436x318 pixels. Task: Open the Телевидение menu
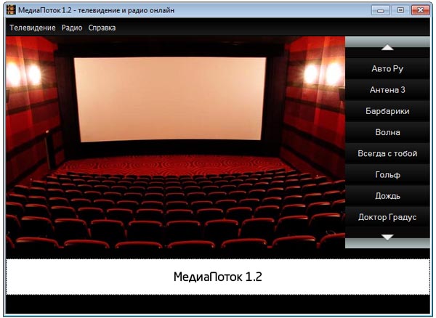click(x=33, y=28)
